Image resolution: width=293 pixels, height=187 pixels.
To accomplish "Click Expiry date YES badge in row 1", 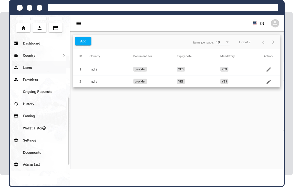I will (x=181, y=69).
